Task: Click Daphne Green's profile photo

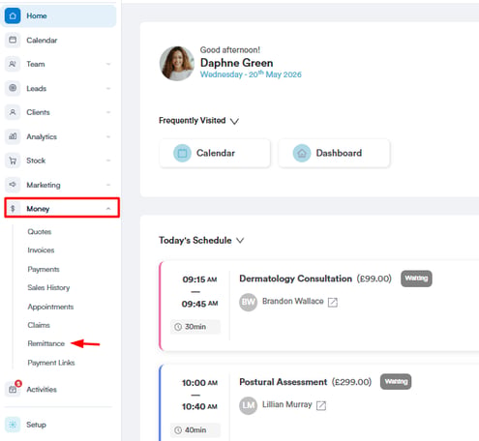Action: point(177,63)
